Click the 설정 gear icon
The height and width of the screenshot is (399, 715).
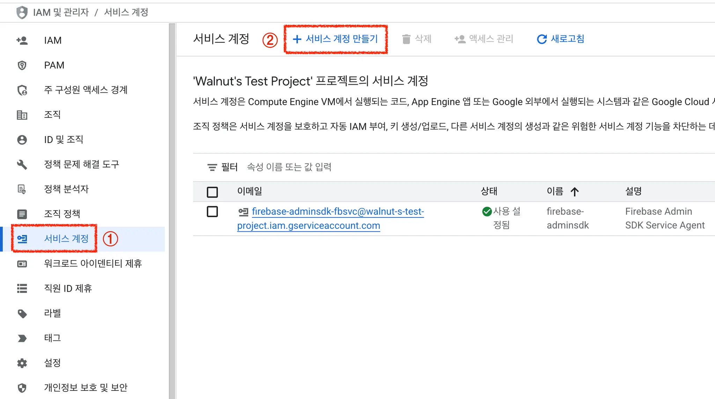pyautogui.click(x=22, y=363)
